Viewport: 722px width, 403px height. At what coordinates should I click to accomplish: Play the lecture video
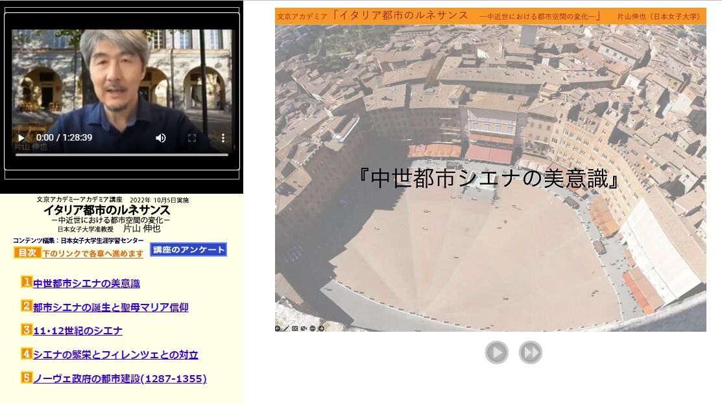[21, 137]
